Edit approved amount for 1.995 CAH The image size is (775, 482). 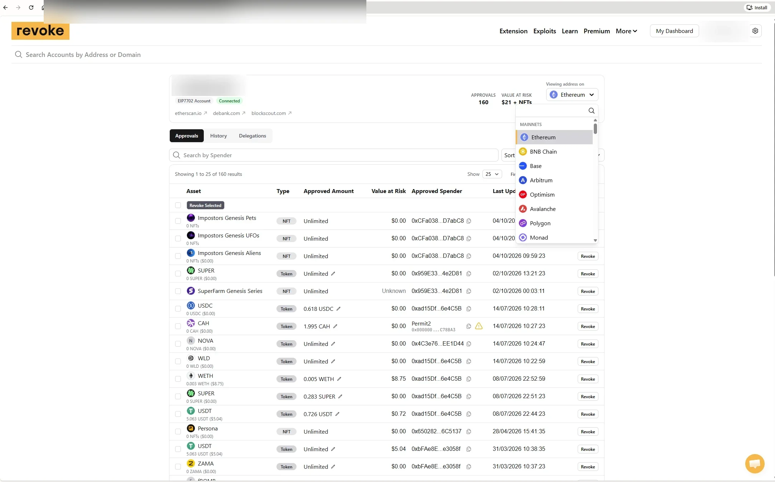coord(335,326)
